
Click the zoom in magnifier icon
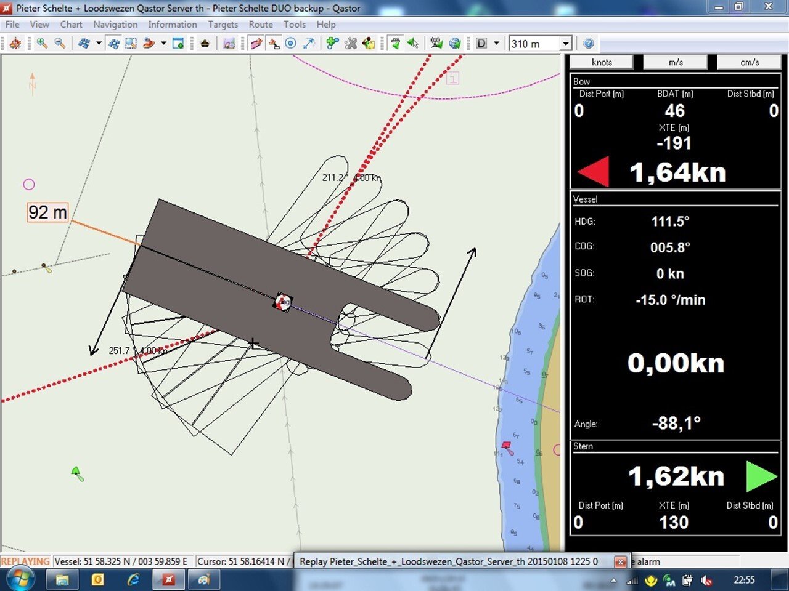[42, 43]
